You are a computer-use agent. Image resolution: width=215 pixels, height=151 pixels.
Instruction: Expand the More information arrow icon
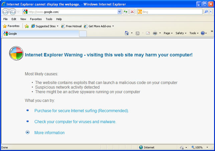point(28,132)
